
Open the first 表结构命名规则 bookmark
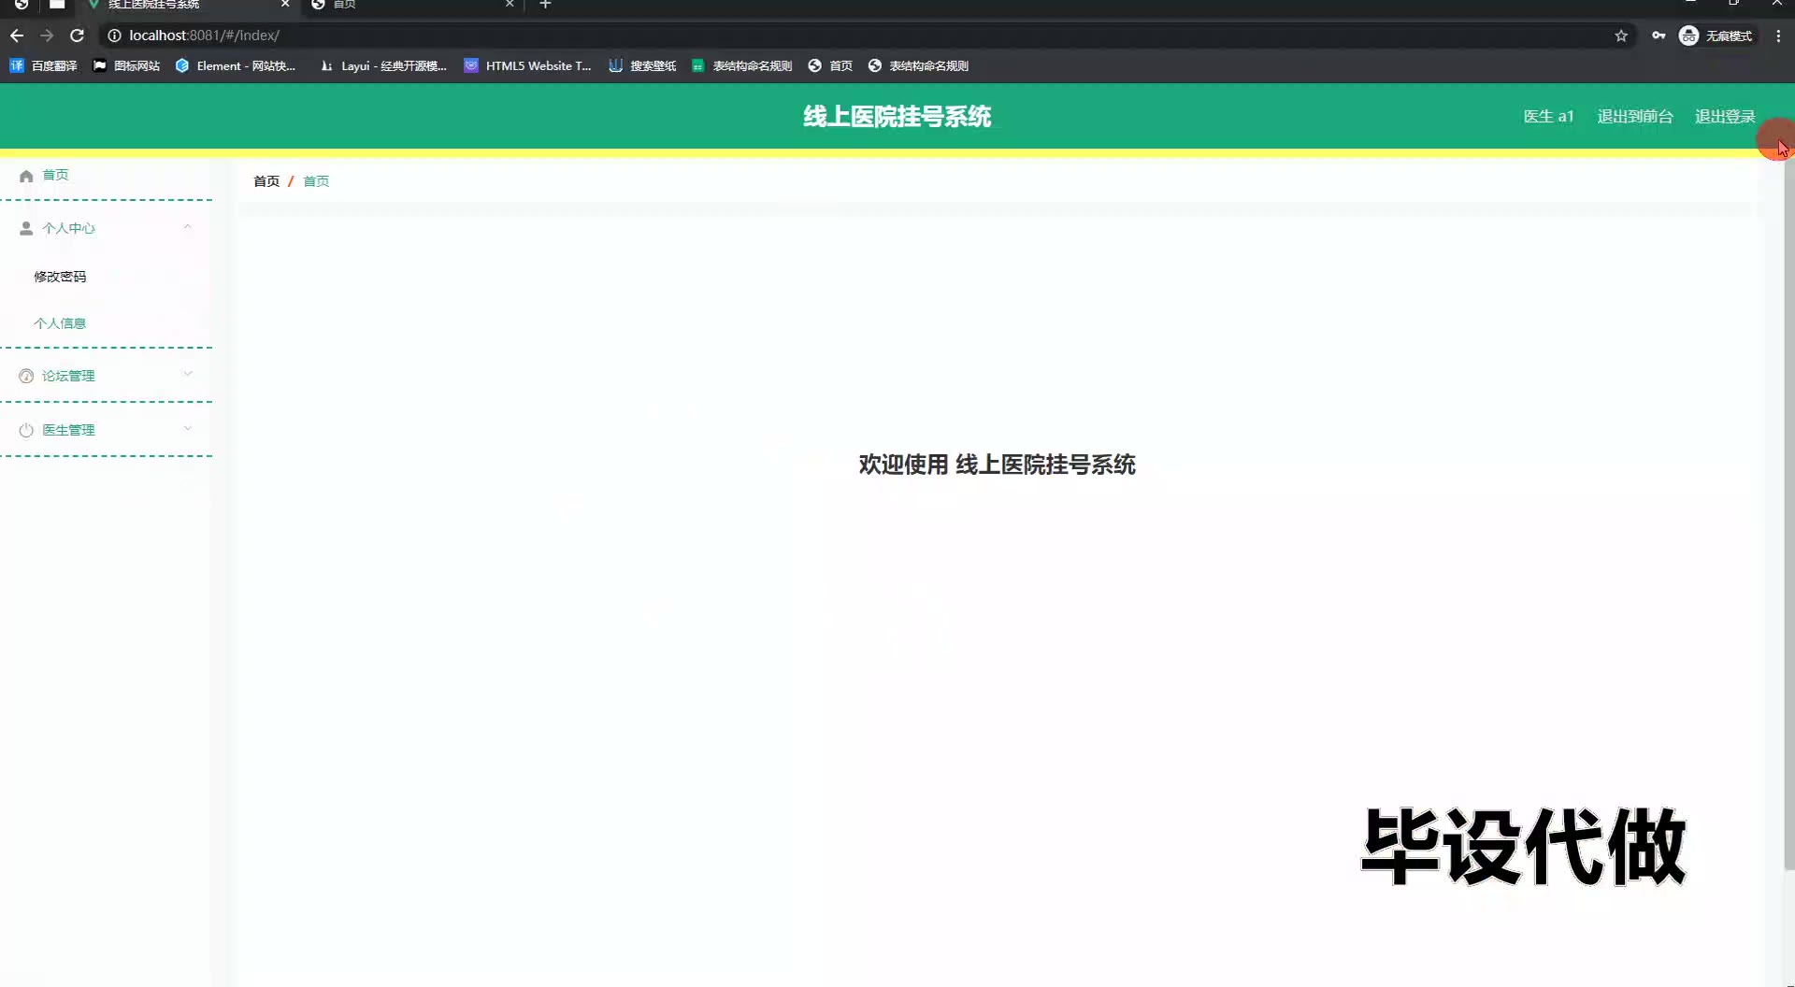[x=742, y=65]
